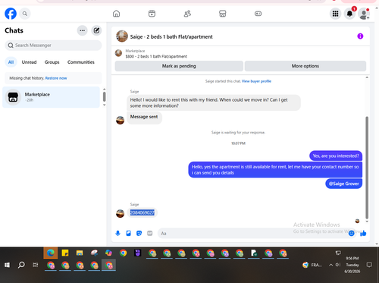Open Chats options three-dot button
Image resolution: width=379 pixels, height=283 pixels.
pos(82,30)
